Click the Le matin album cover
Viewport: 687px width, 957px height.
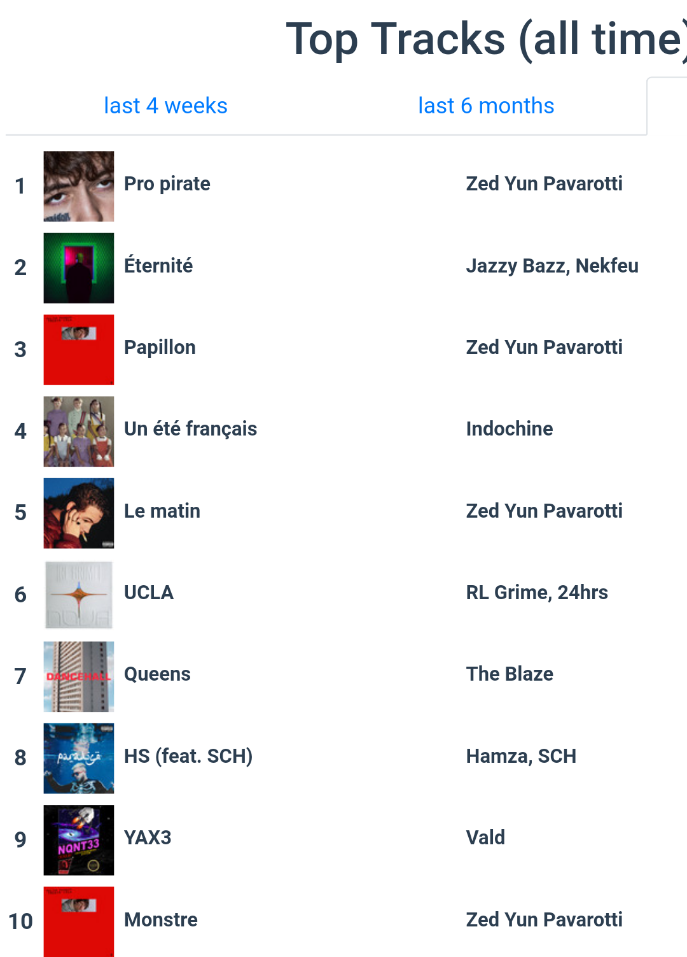click(79, 513)
